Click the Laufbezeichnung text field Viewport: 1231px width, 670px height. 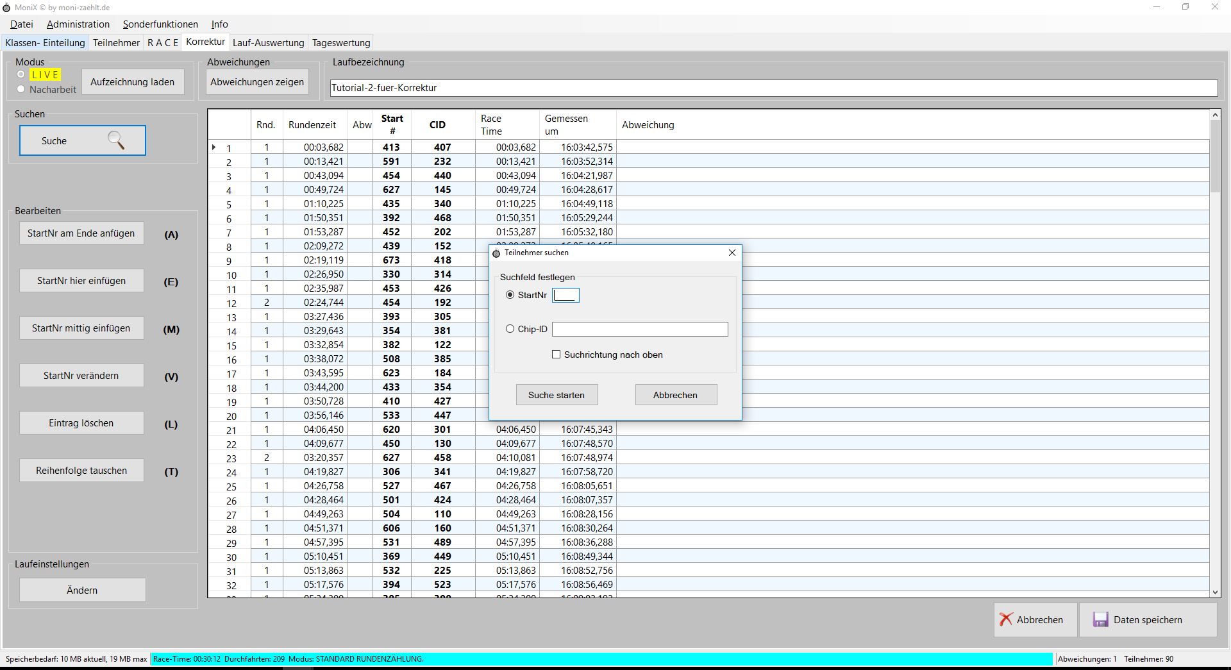click(774, 88)
